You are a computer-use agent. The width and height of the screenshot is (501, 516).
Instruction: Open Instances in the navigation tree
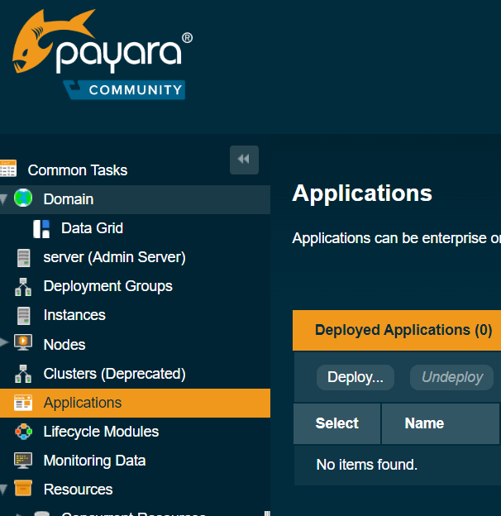pos(74,315)
